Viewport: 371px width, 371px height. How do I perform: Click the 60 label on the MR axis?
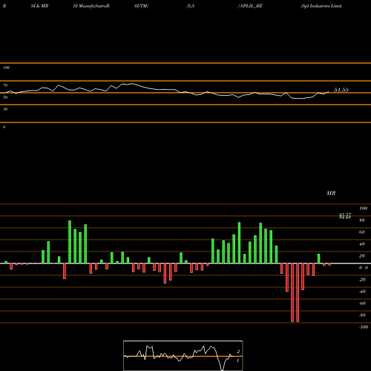pos(361,232)
